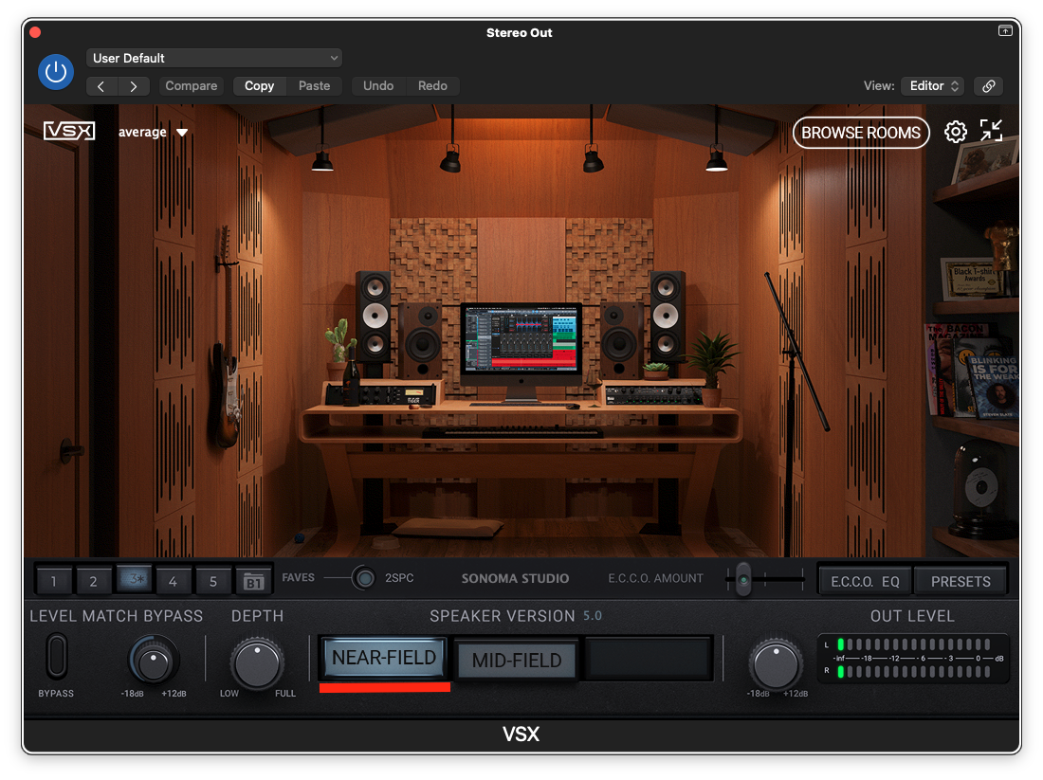Click the VSX logo
Viewport: 1043px width, 780px height.
(x=69, y=132)
